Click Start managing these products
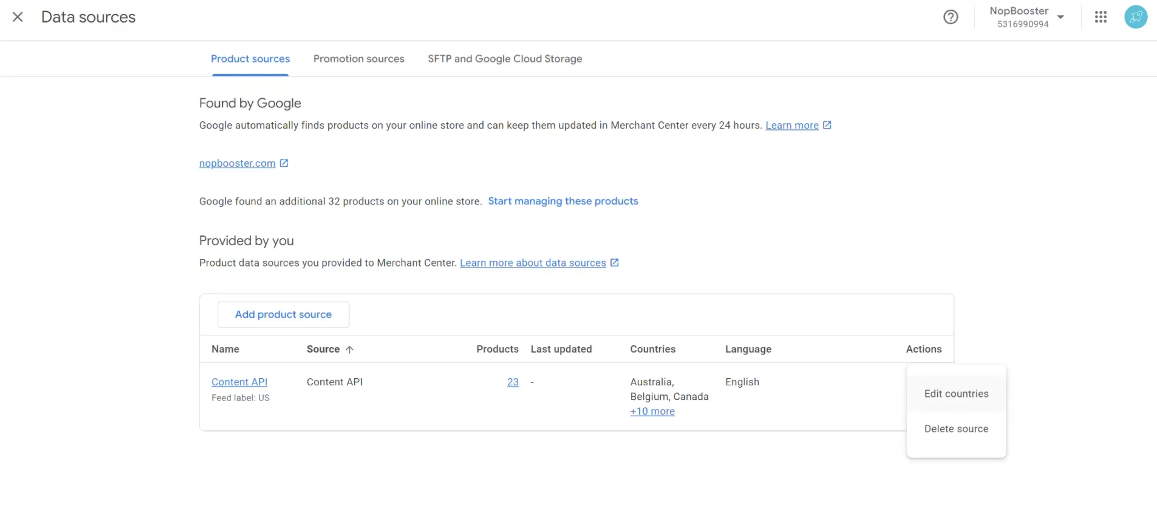1157x515 pixels. tap(563, 201)
